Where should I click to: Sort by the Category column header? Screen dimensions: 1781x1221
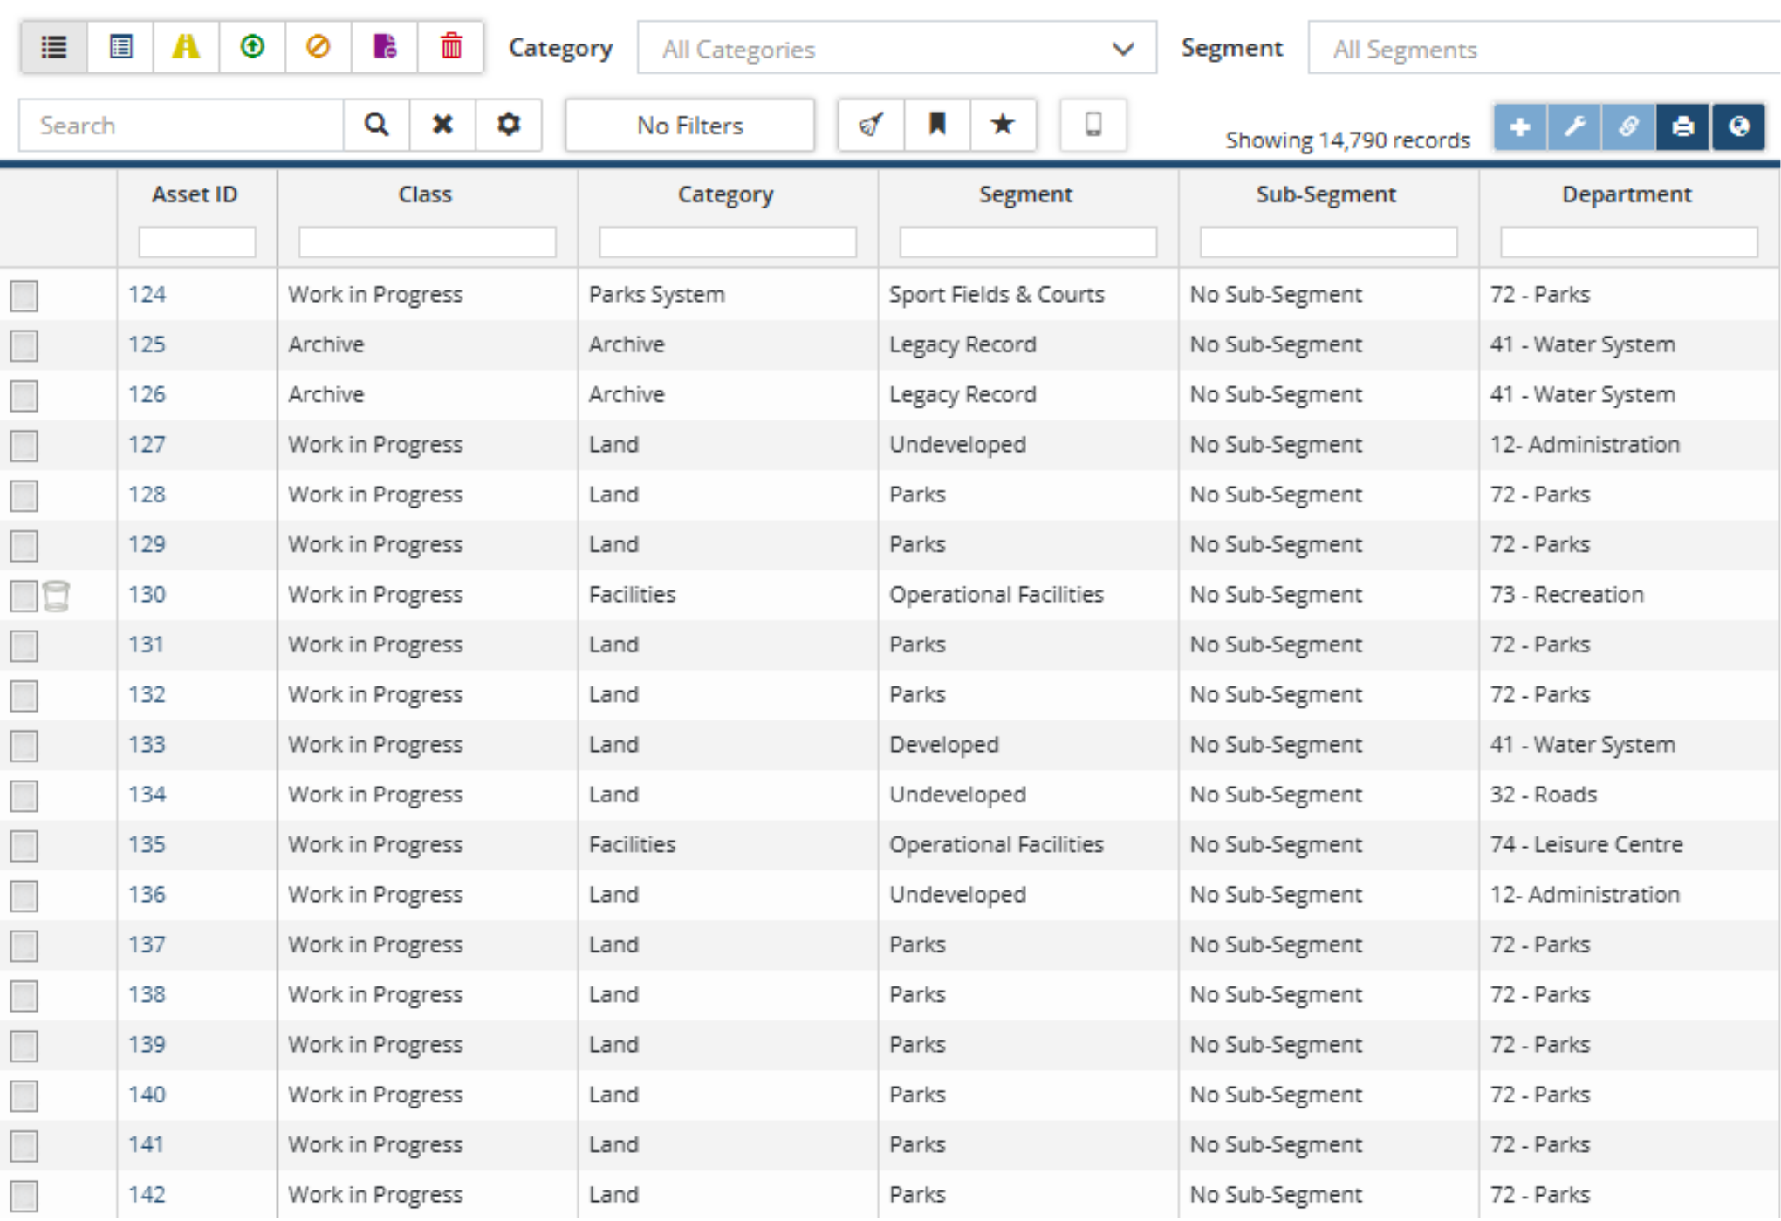pyautogui.click(x=726, y=194)
